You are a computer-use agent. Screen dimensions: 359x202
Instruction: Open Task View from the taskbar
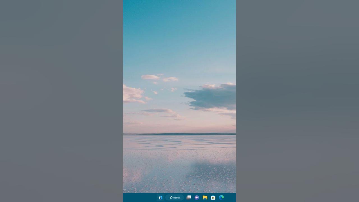pos(189,198)
